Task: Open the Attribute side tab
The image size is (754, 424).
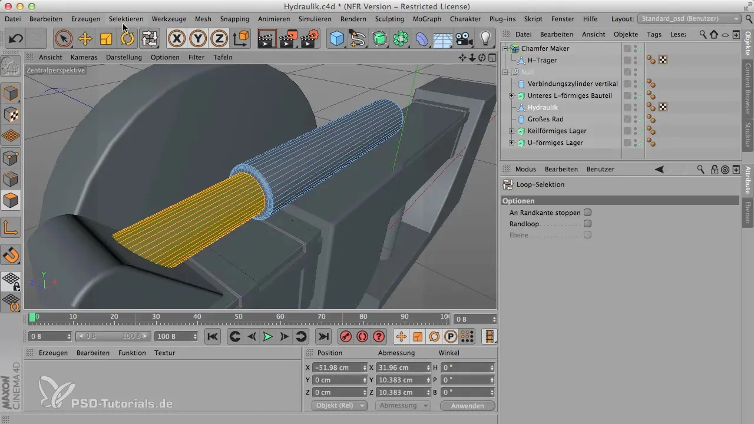Action: [x=748, y=180]
